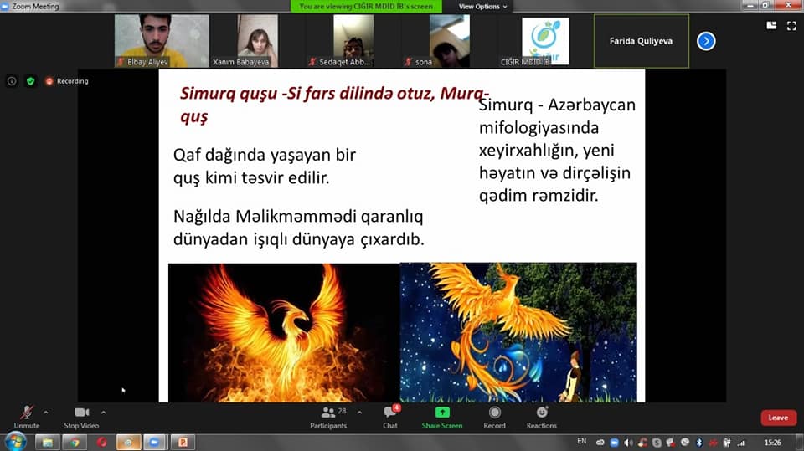
Task: Stop the video camera
Action: pos(81,418)
